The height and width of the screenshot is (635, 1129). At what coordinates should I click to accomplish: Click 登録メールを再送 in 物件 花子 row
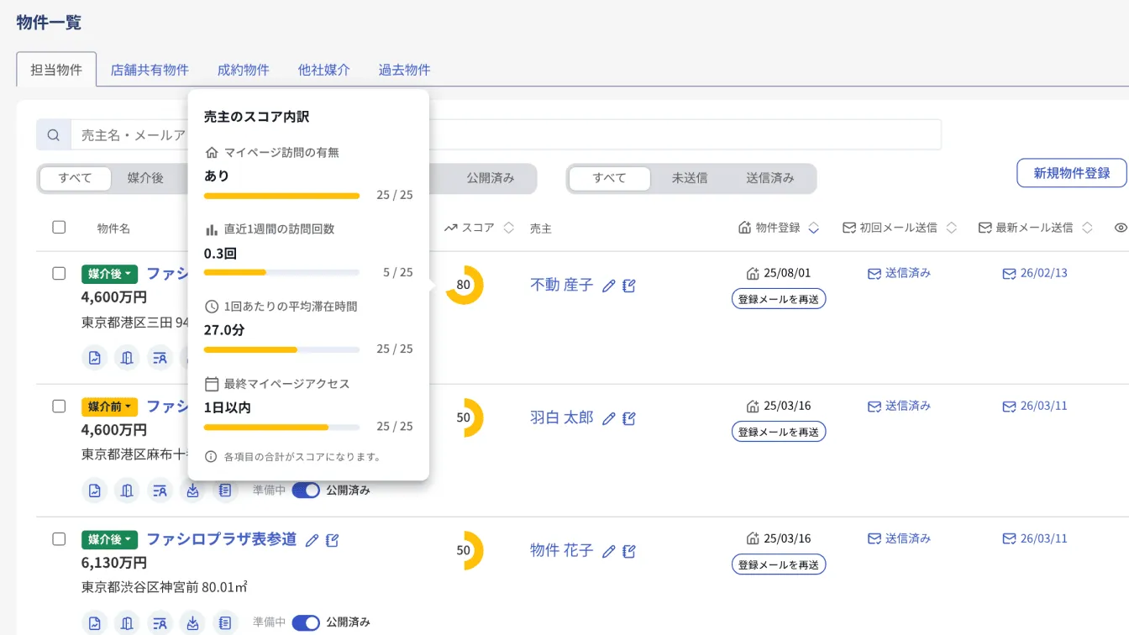click(x=779, y=564)
